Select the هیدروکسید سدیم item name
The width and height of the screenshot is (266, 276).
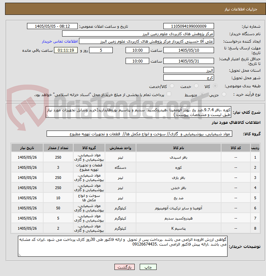click(x=179, y=218)
